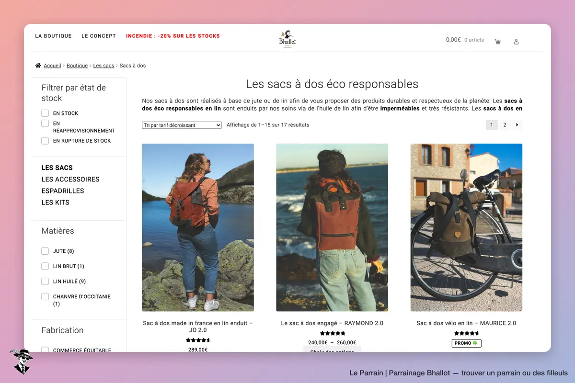Open RAYMOND 2.0 product photo
Viewport: 575px width, 383px height.
332,227
